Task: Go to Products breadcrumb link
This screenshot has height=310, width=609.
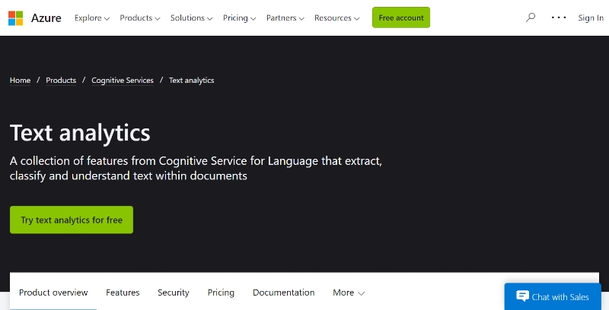Action: tap(61, 81)
